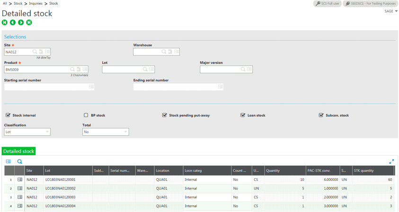Screen dimensions: 399x212
Task: Click the Product field search icon
Action: coord(72,70)
